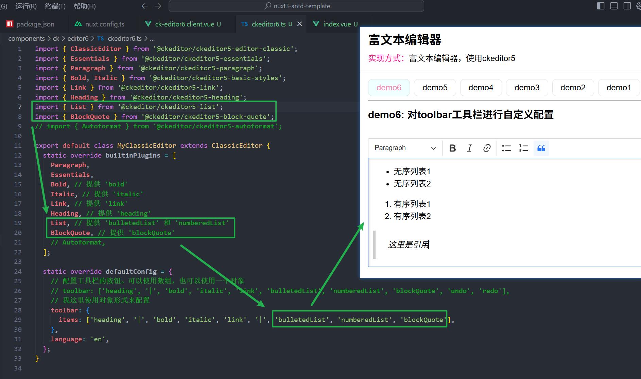
Task: Select the demo5 button
Action: [435, 88]
